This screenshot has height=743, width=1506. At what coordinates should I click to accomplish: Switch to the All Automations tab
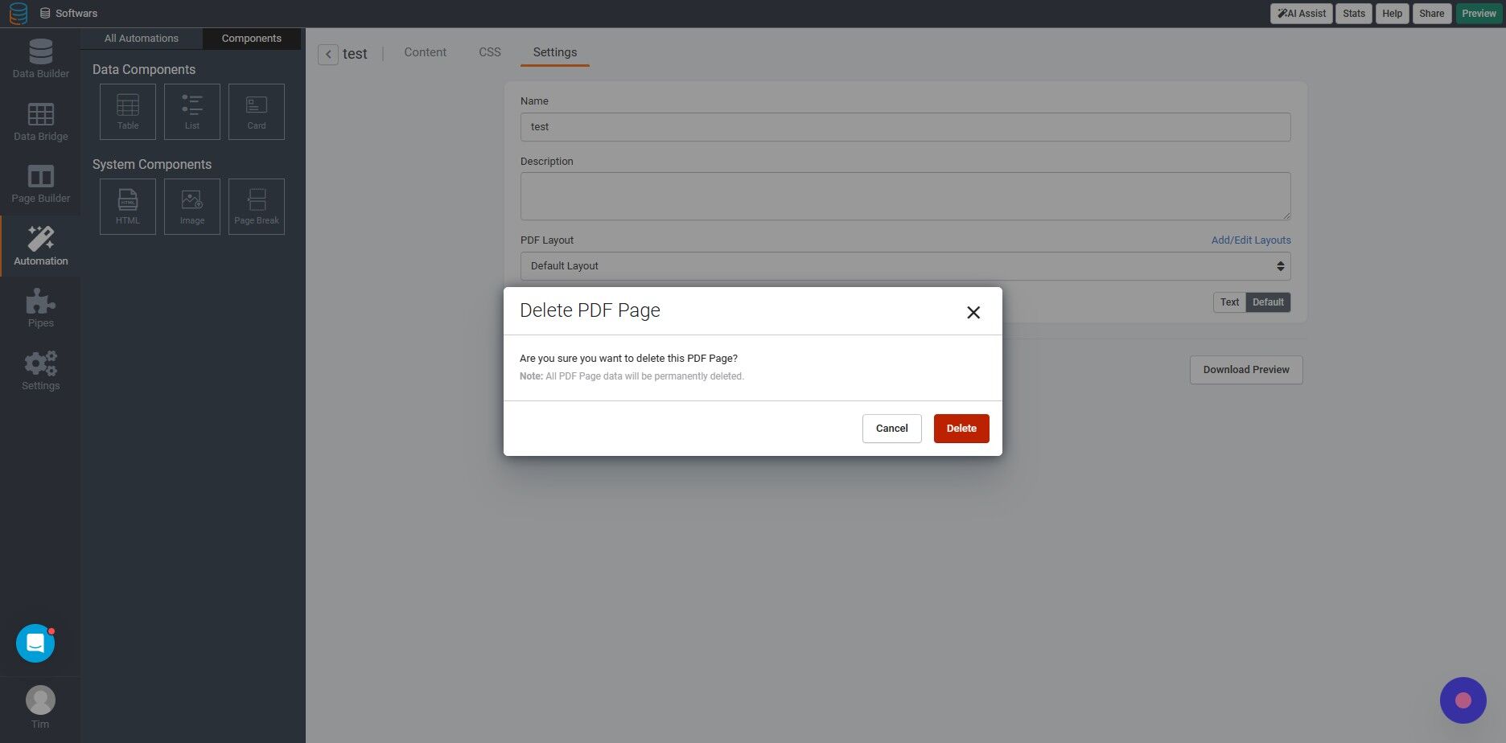pos(141,38)
